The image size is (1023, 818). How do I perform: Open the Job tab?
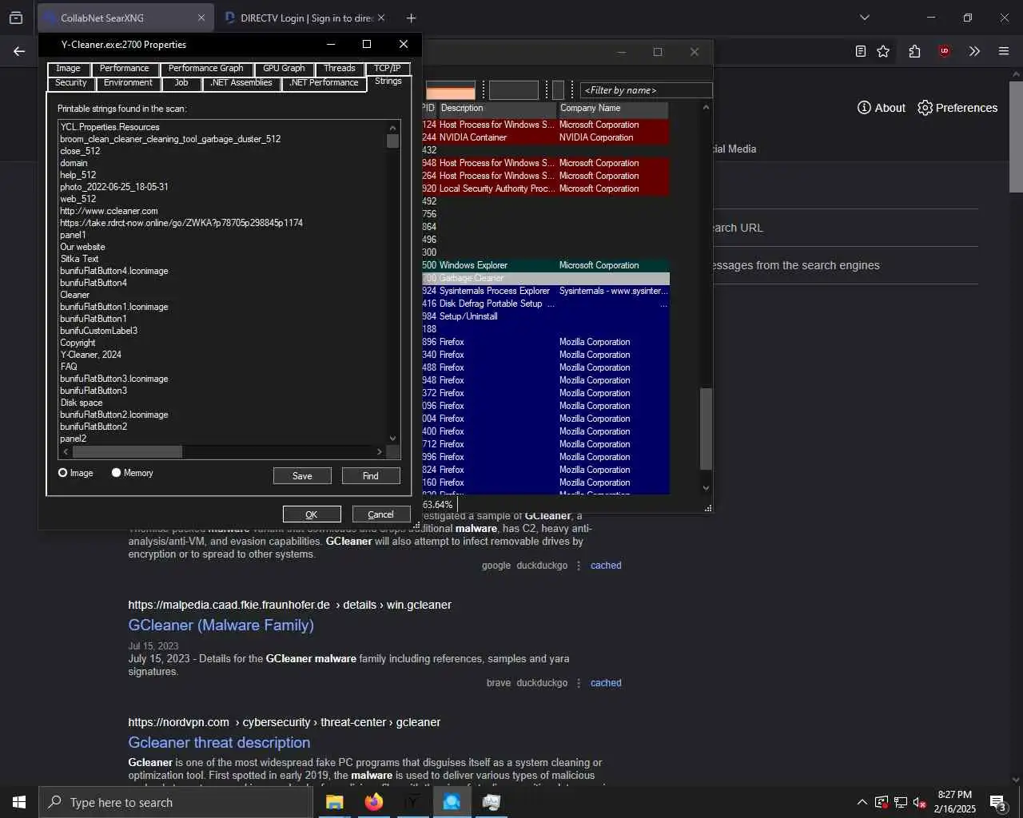(x=181, y=83)
